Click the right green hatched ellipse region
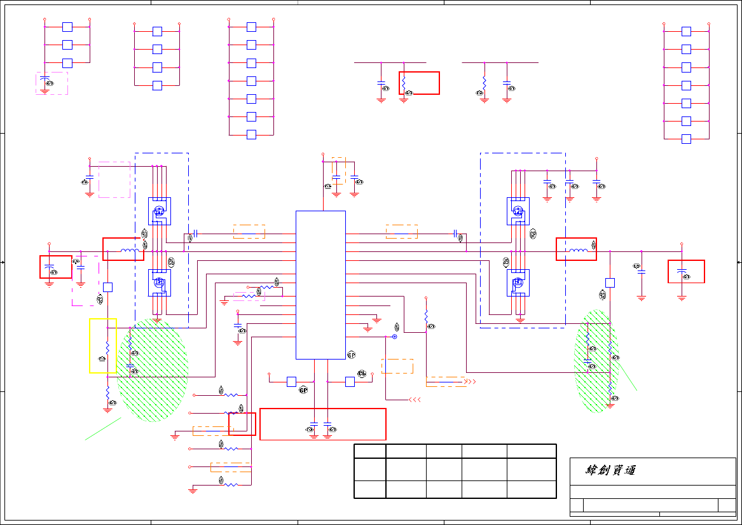This screenshot has width=742, height=525. (596, 361)
